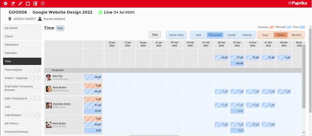Toggle the hrs unit button
The image size is (312, 136).
(x=60, y=28)
